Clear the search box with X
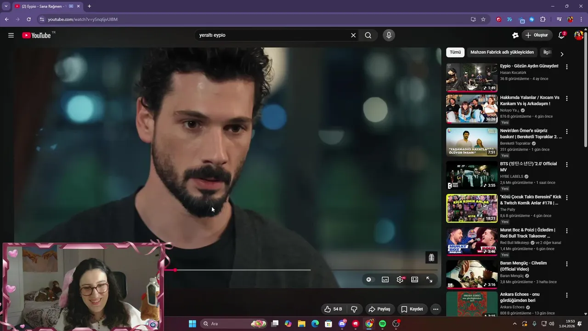The width and height of the screenshot is (588, 331). (353, 35)
